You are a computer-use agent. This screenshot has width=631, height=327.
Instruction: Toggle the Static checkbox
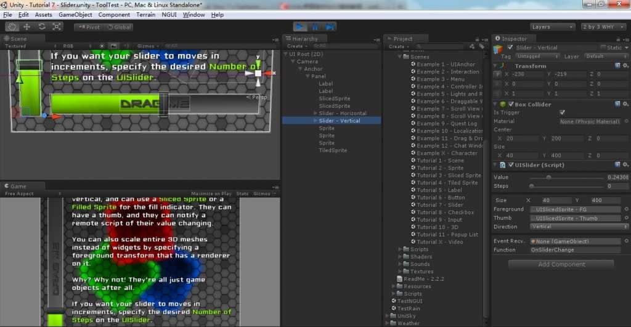point(603,47)
